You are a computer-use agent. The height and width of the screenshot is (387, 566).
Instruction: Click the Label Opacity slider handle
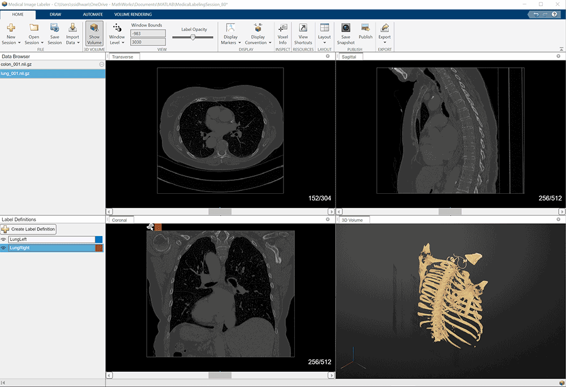(193, 37)
